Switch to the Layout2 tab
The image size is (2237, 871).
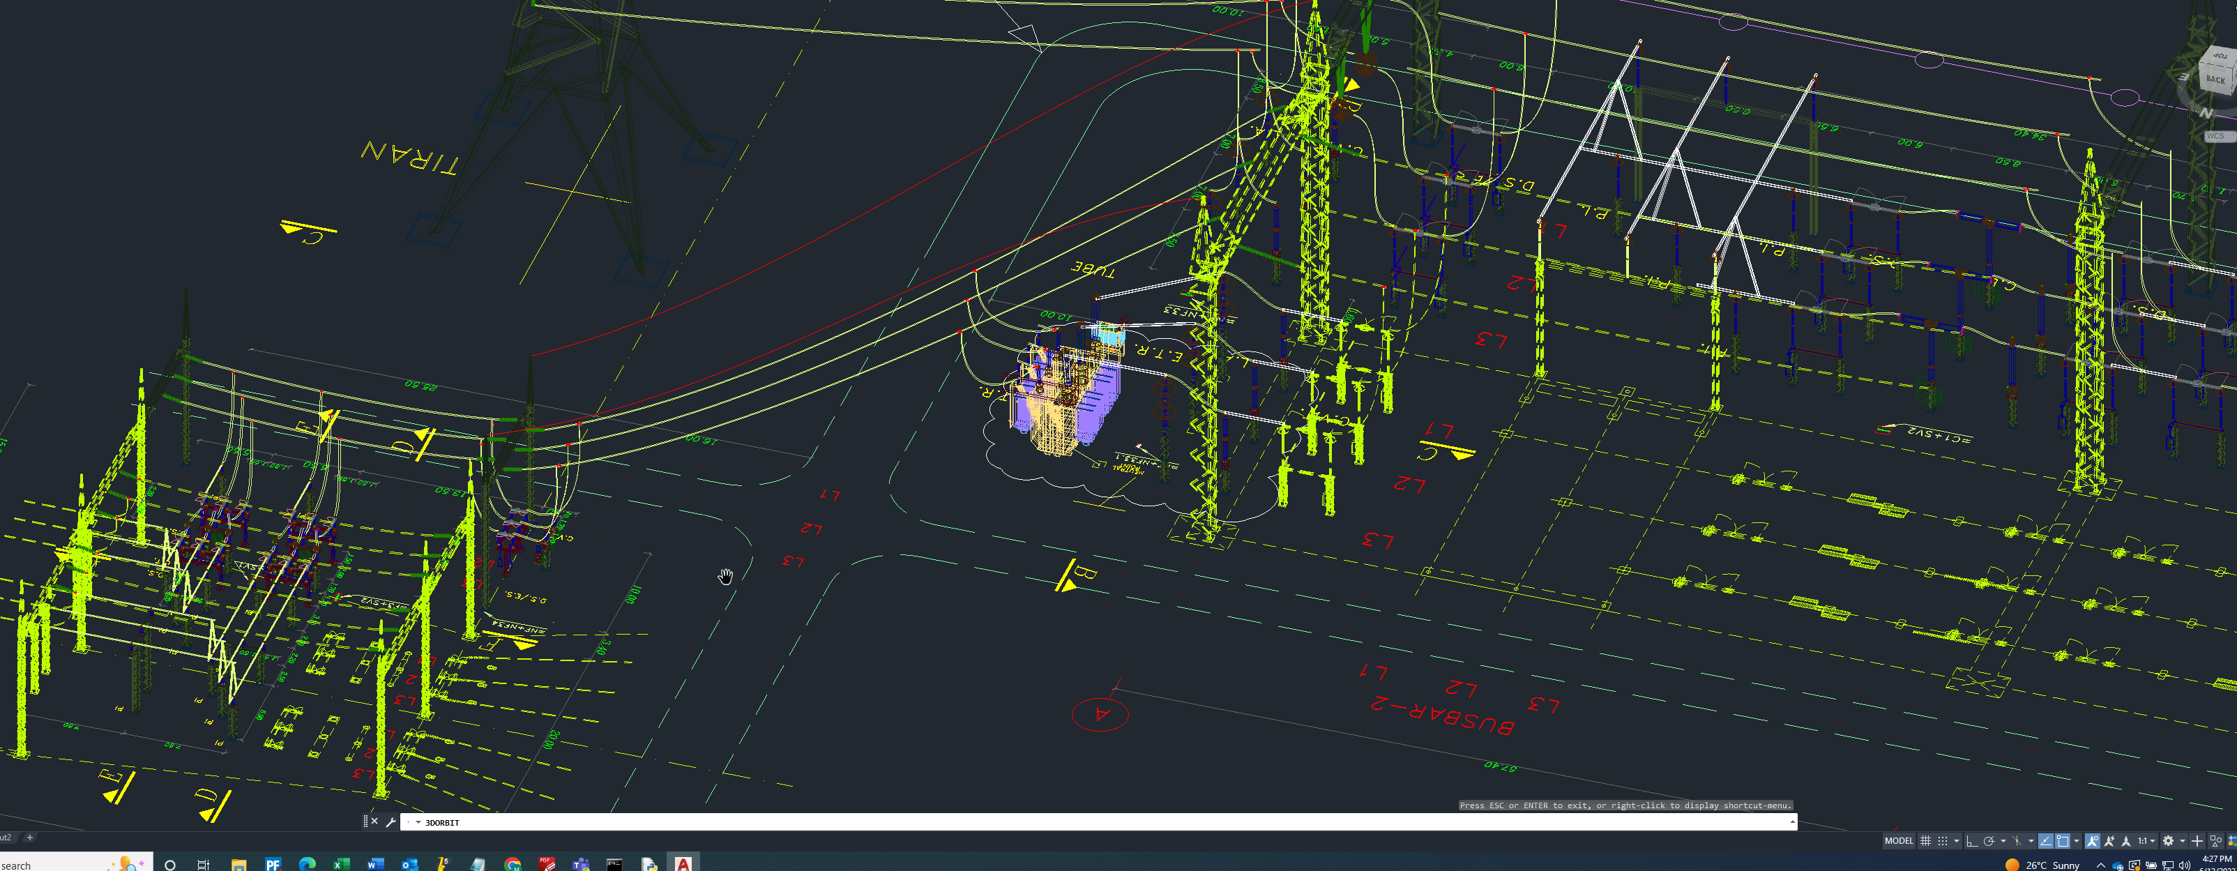click(7, 838)
